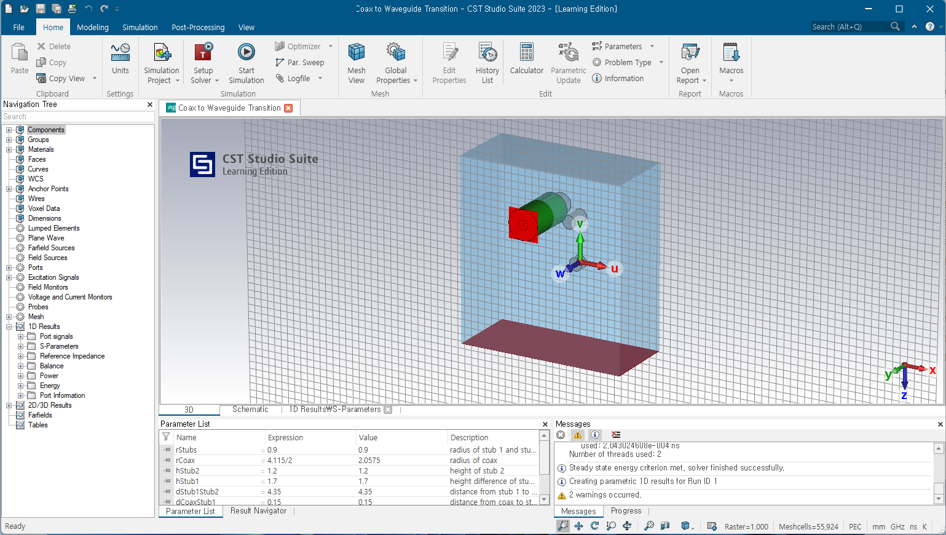Viewport: 946px width, 535px height.
Task: Switch to the Progress tab
Action: [x=626, y=511]
